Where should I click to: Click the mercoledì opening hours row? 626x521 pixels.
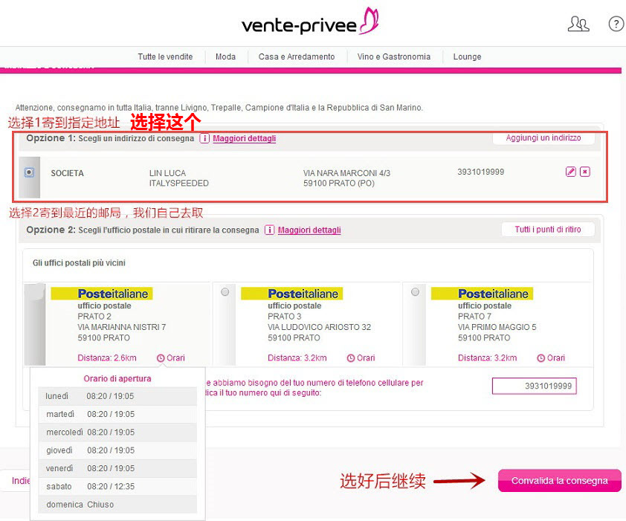pos(117,433)
